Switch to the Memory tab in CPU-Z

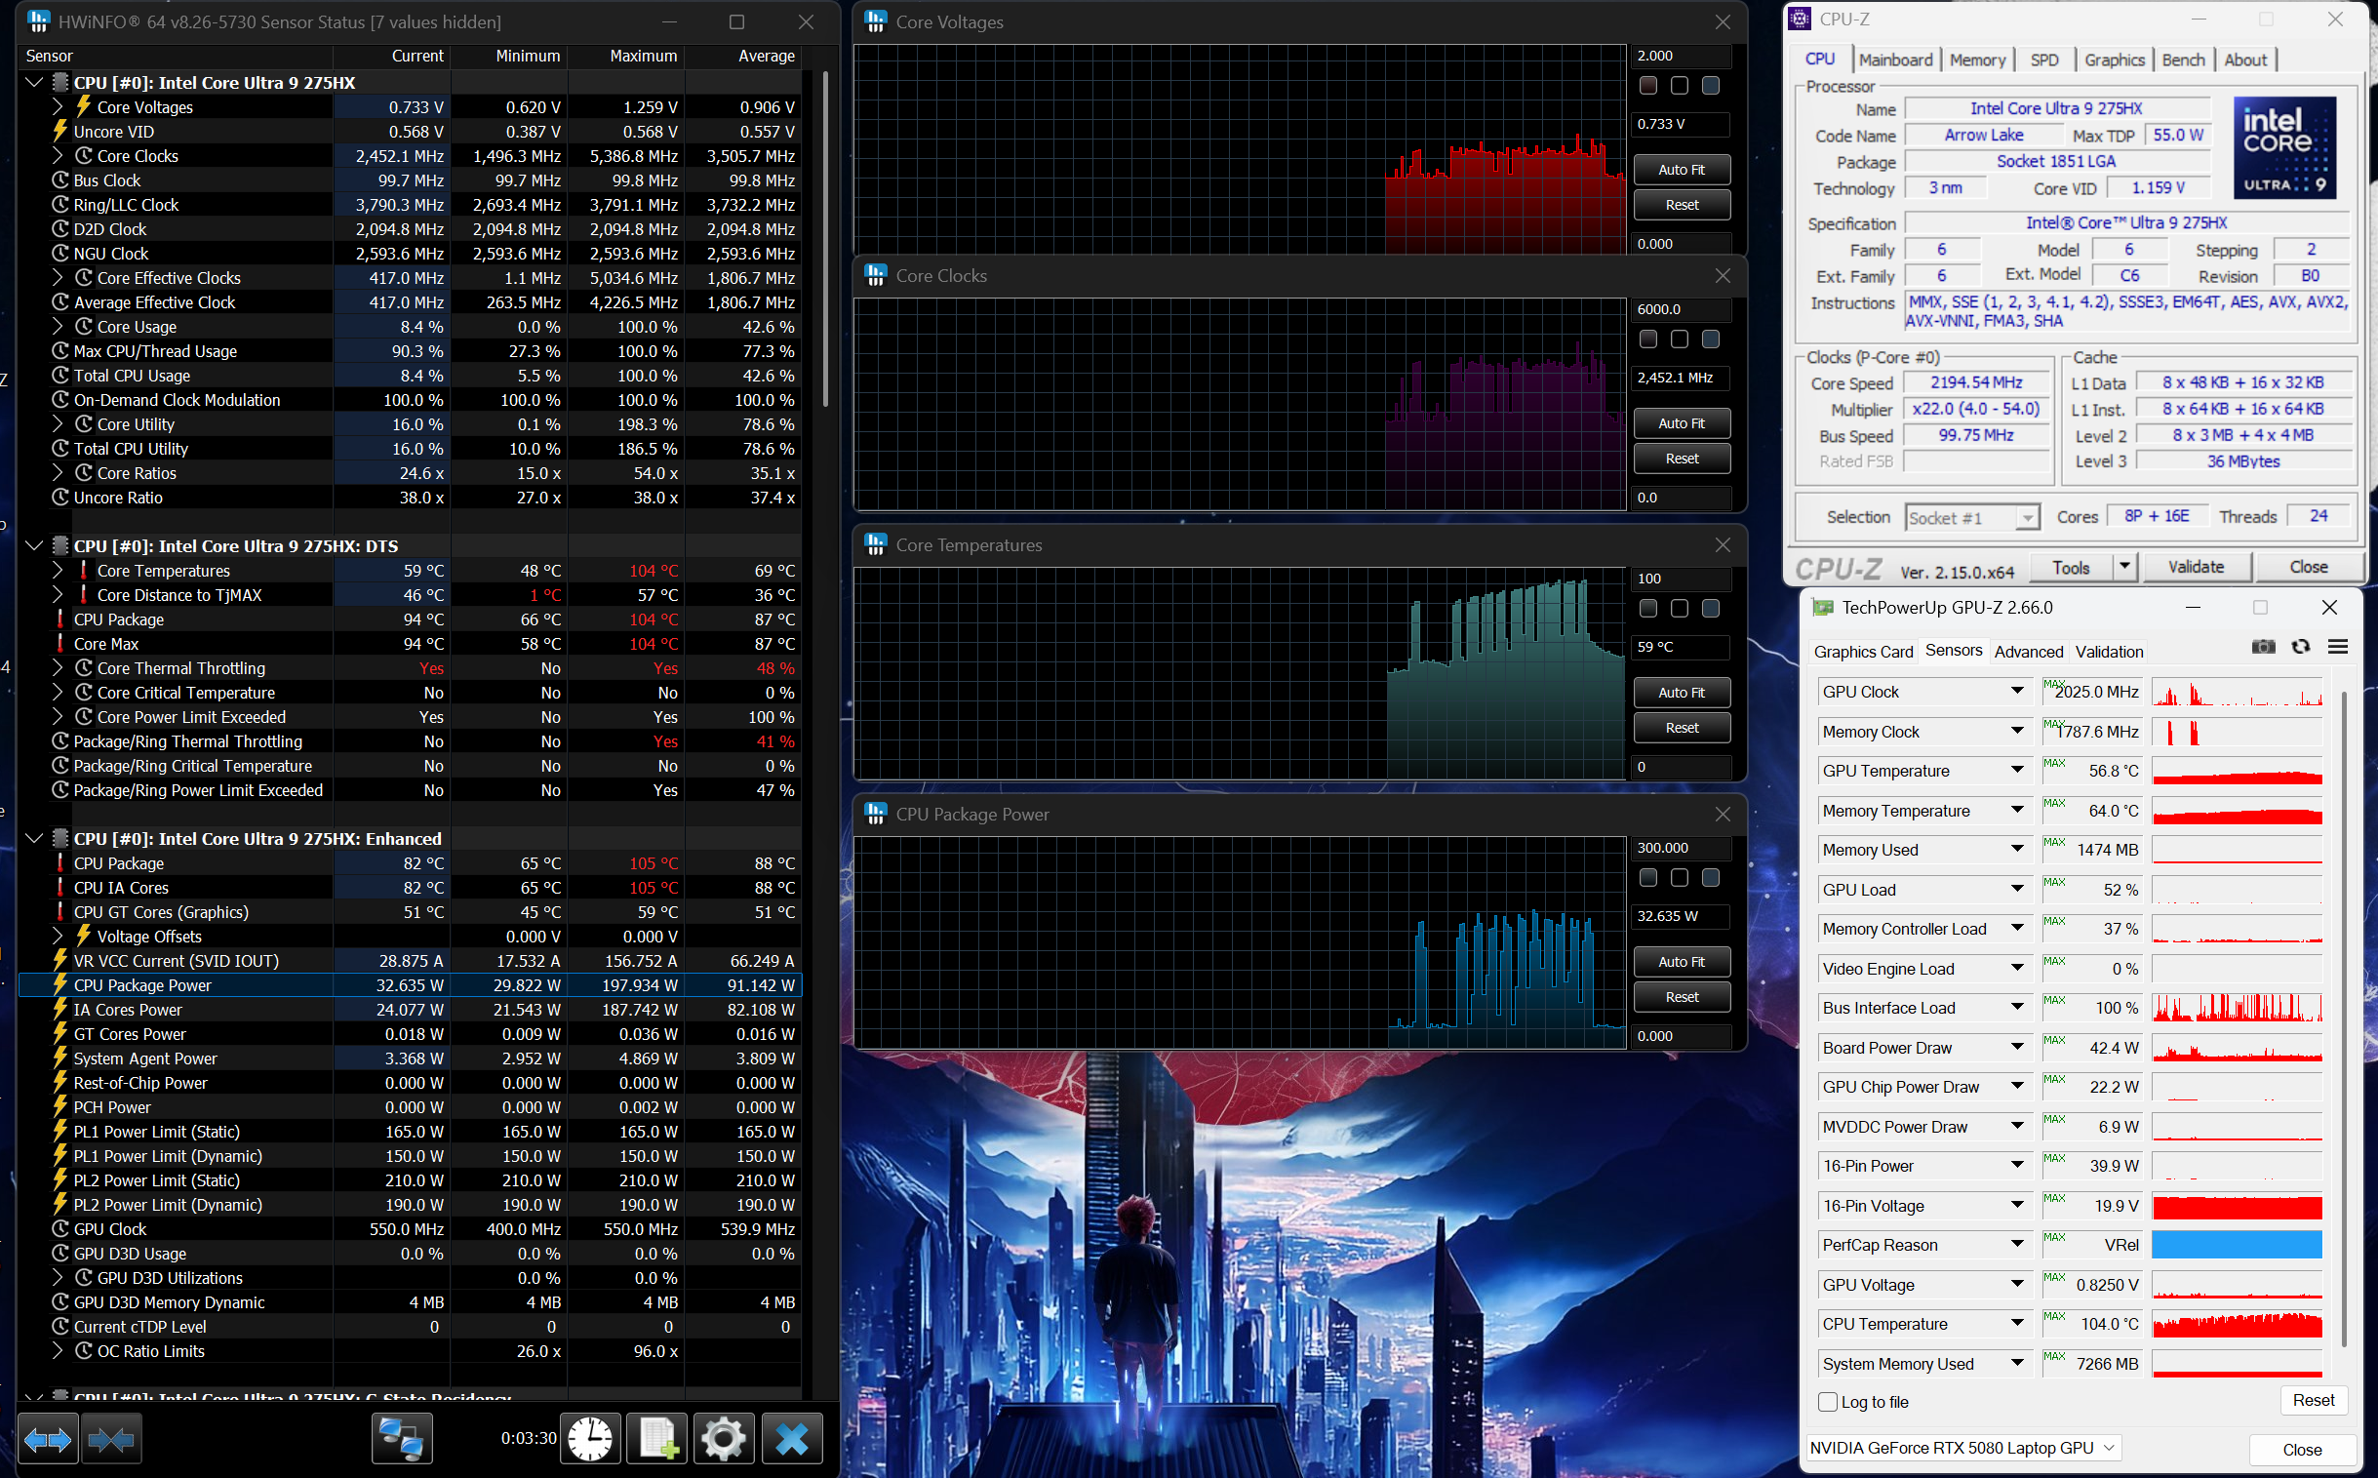click(x=1976, y=60)
